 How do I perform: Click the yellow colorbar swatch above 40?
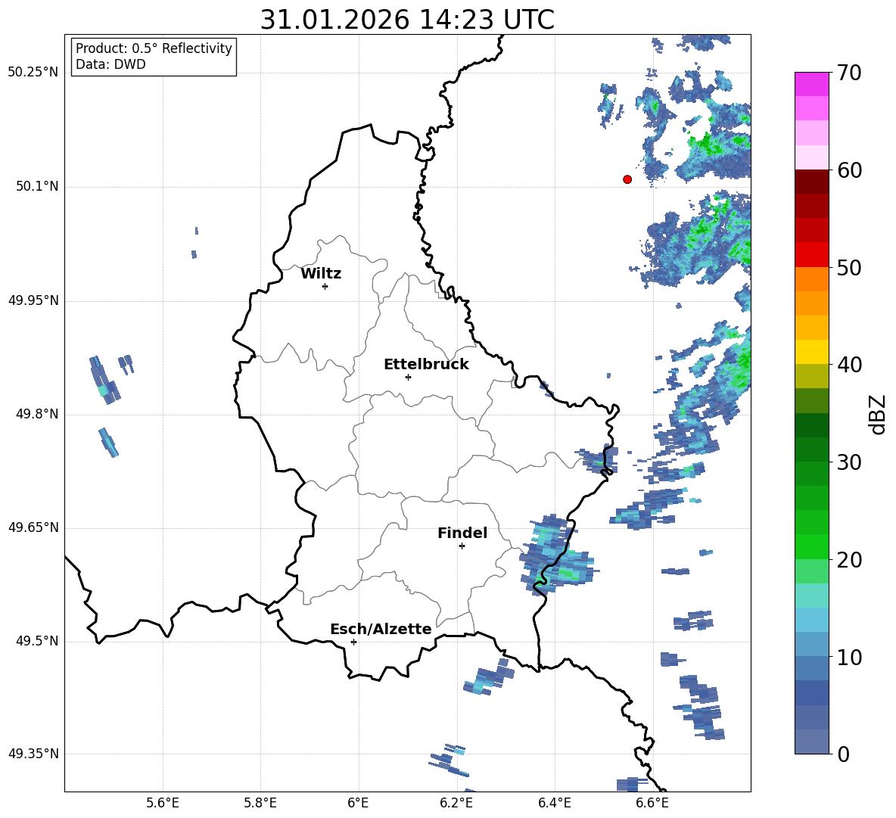click(811, 352)
